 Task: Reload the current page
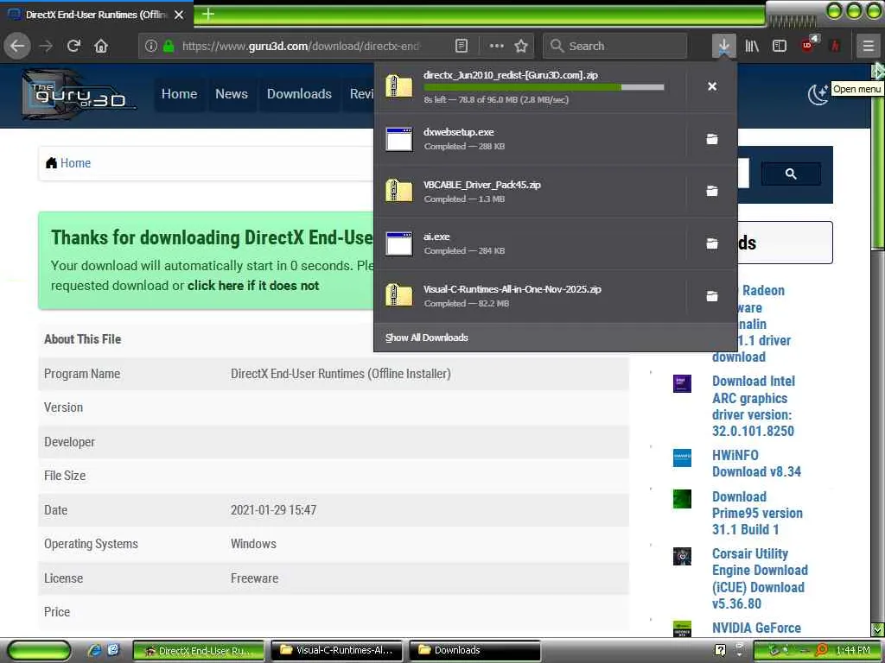(x=73, y=46)
